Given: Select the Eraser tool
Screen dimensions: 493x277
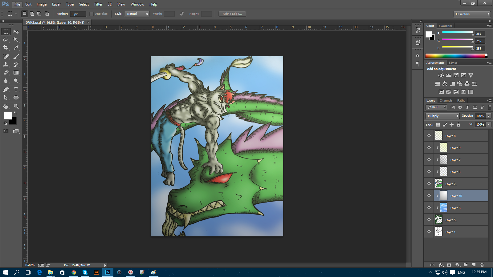Looking at the screenshot, I should [x=6, y=73].
